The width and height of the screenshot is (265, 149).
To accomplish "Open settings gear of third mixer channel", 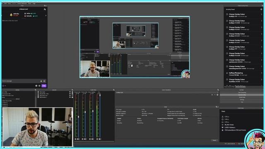I will pos(90,139).
